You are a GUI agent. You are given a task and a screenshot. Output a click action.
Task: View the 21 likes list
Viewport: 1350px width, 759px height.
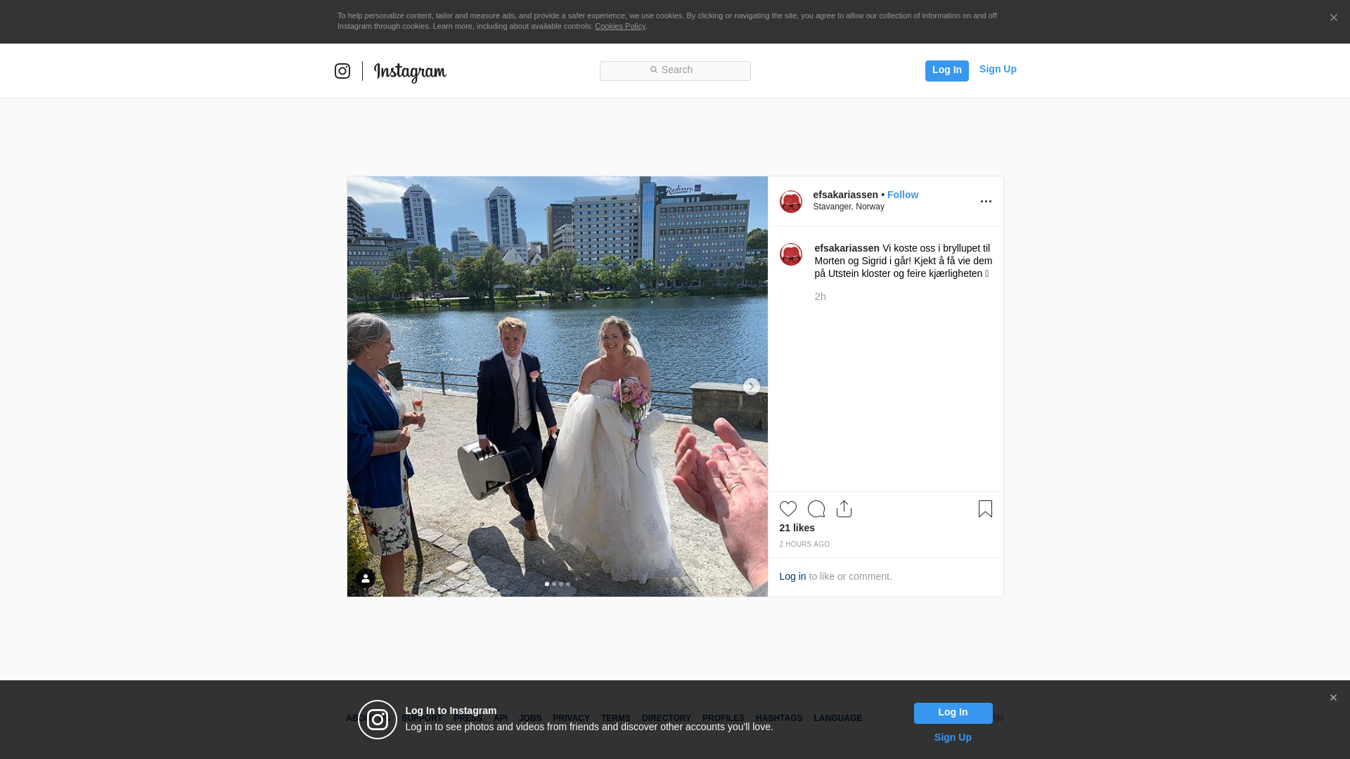(x=797, y=528)
